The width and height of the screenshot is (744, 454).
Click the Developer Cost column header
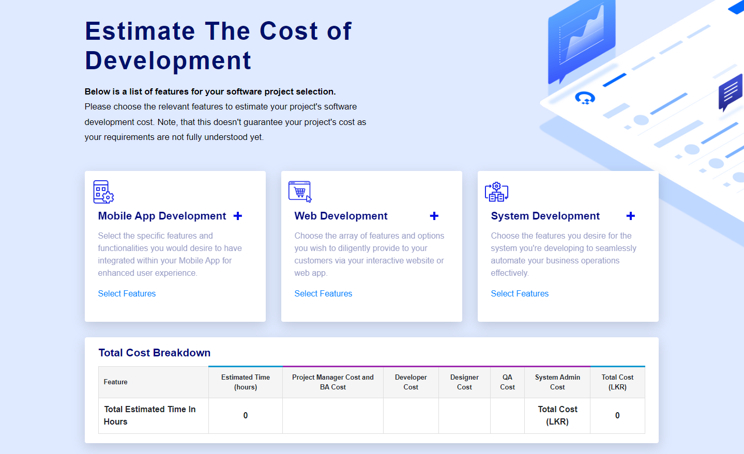(x=411, y=382)
